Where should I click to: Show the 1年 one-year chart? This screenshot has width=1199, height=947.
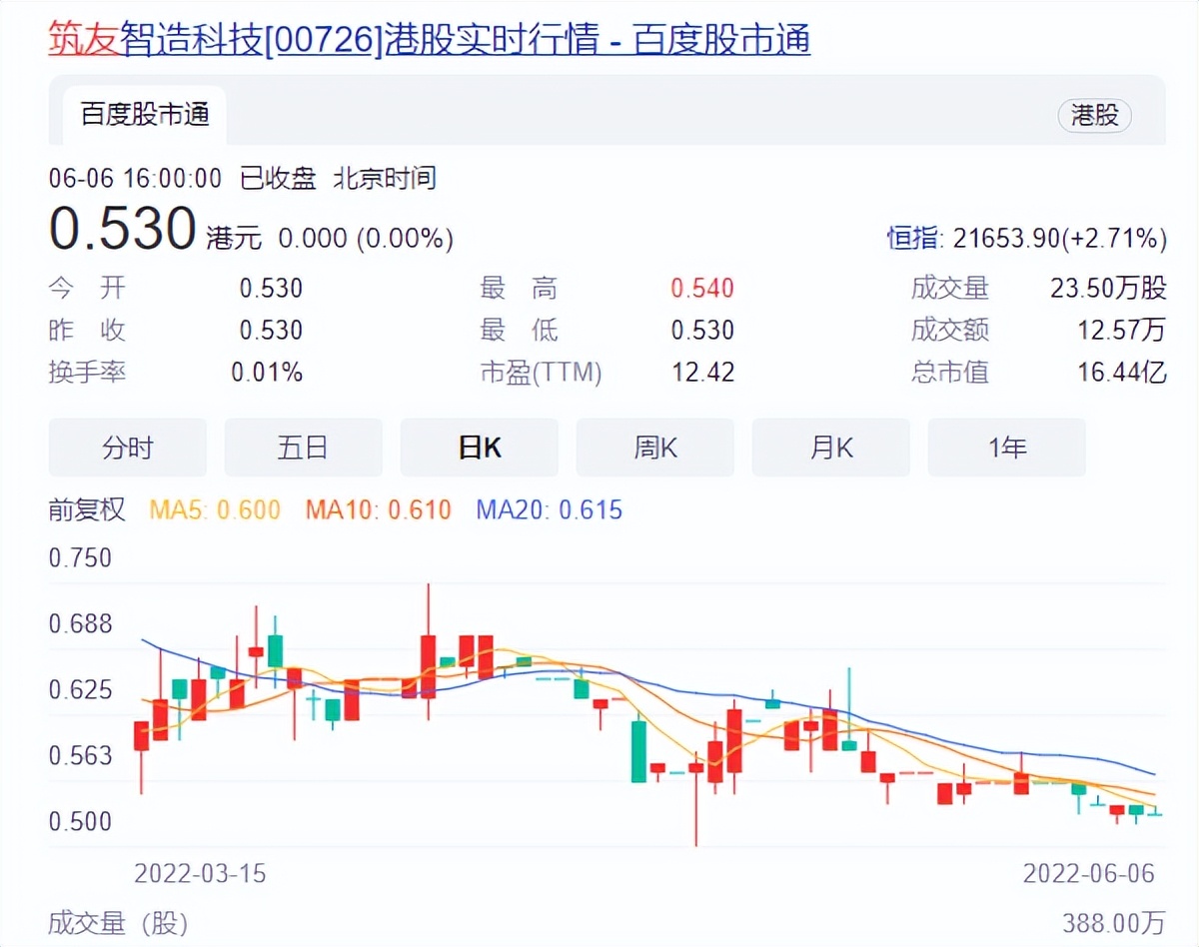[1006, 448]
